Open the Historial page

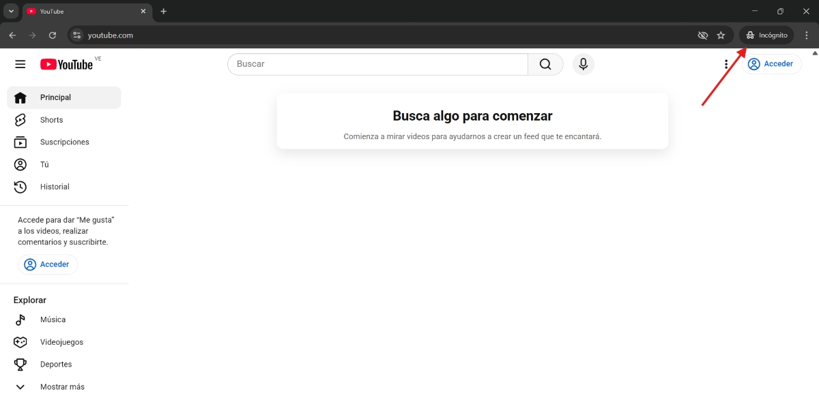tap(55, 186)
